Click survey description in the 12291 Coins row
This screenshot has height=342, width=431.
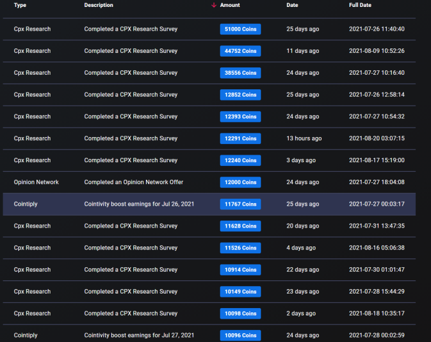(131, 138)
